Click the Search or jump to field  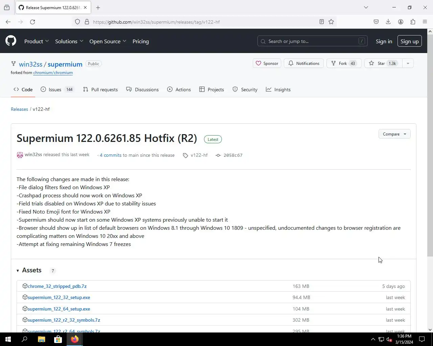point(312,41)
